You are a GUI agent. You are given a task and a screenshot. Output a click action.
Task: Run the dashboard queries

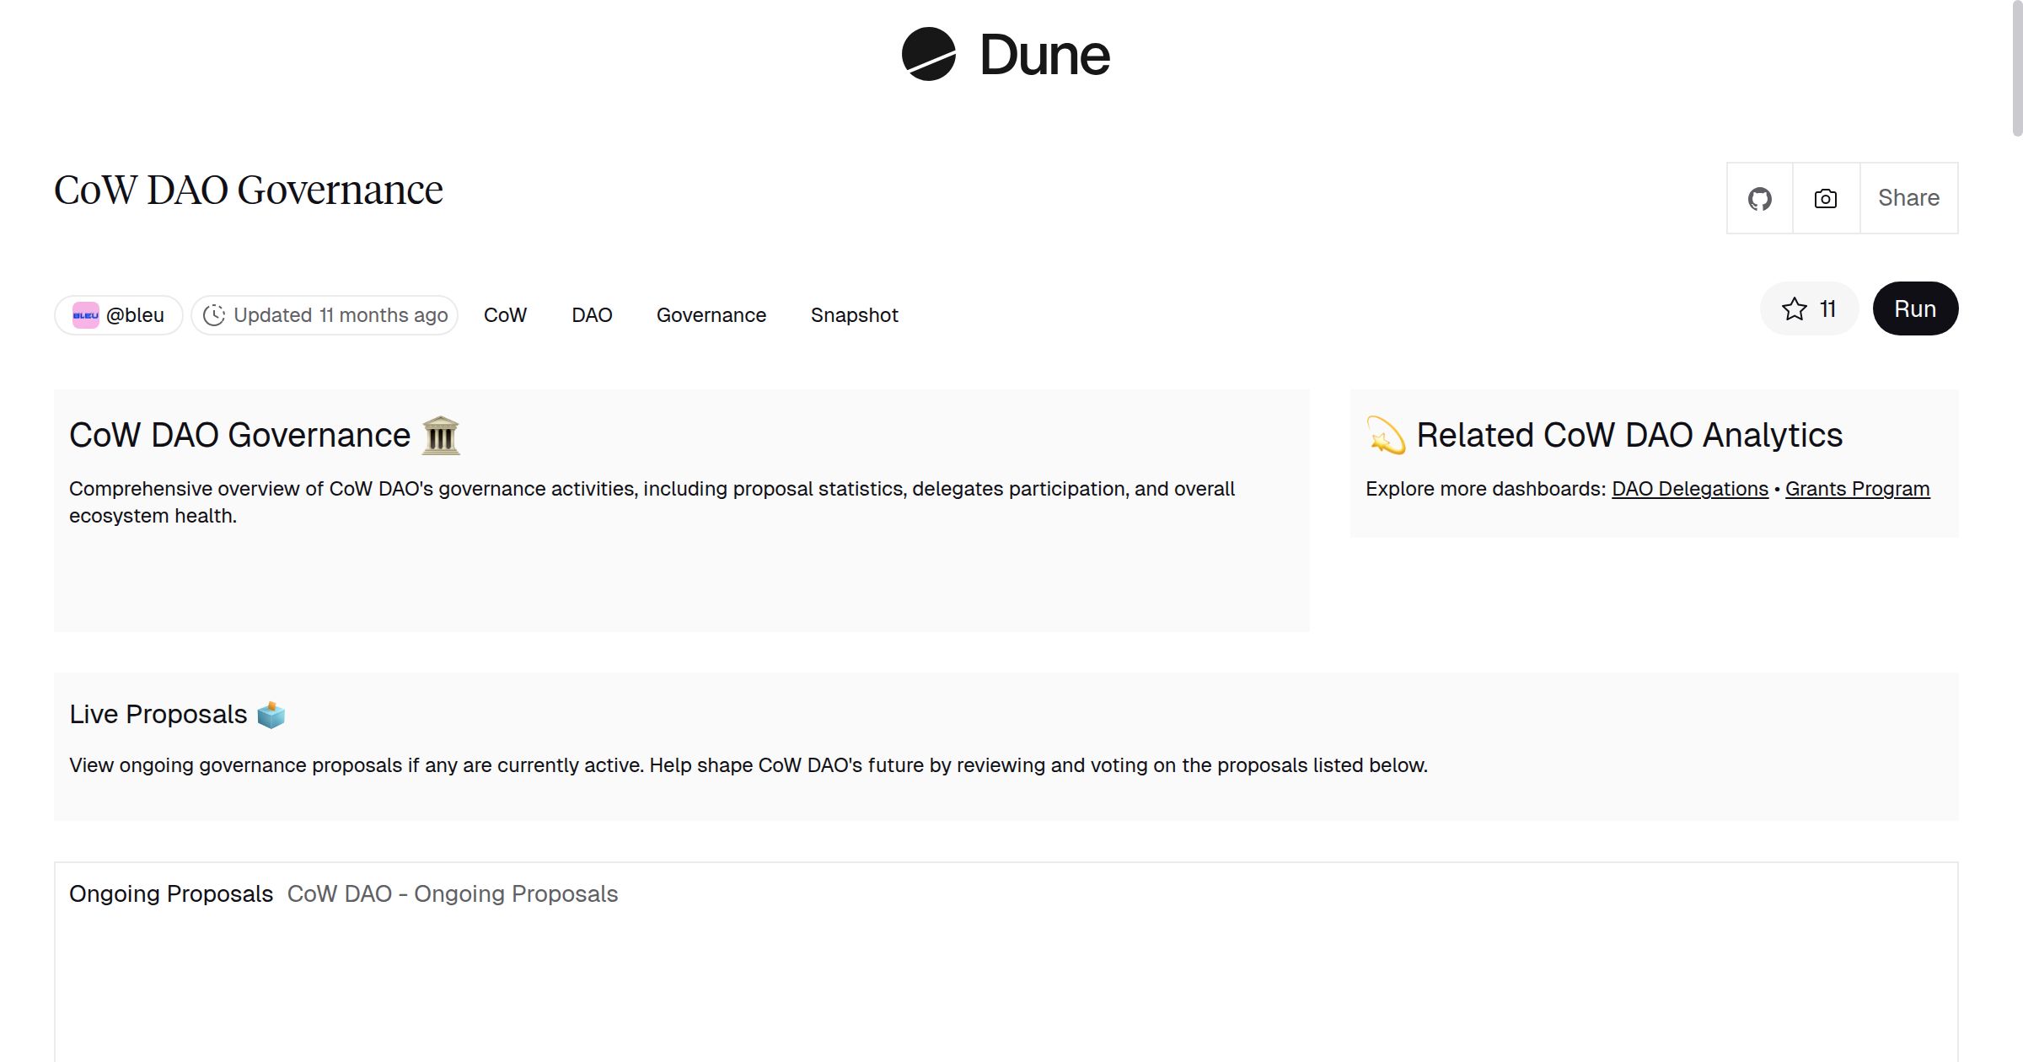pos(1914,309)
